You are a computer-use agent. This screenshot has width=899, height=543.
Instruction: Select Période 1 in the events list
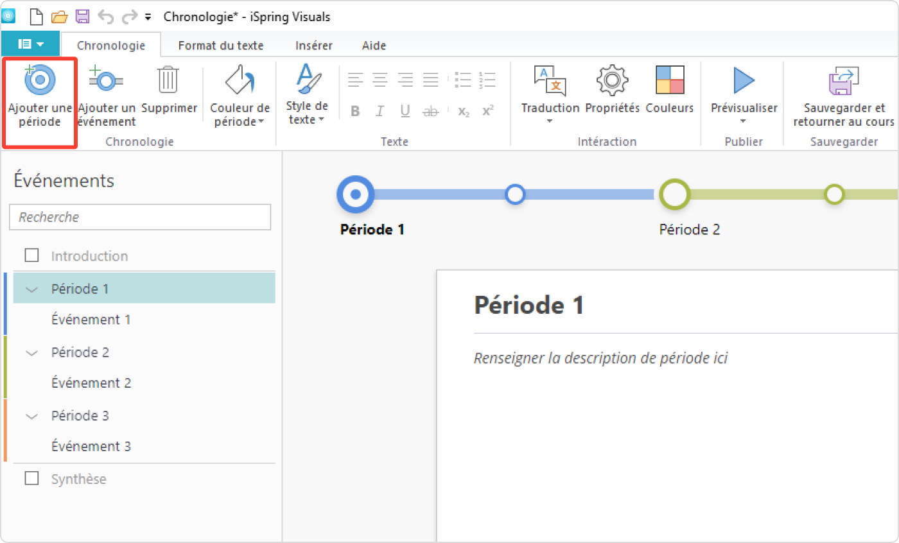144,288
